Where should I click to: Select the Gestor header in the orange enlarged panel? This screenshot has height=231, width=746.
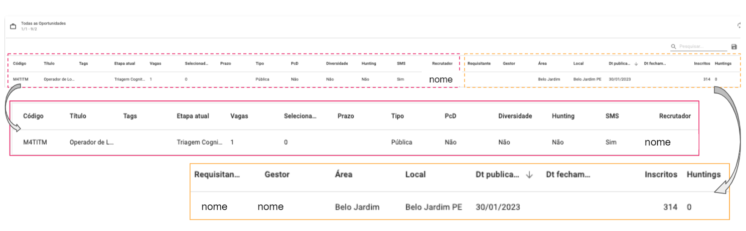coord(277,174)
